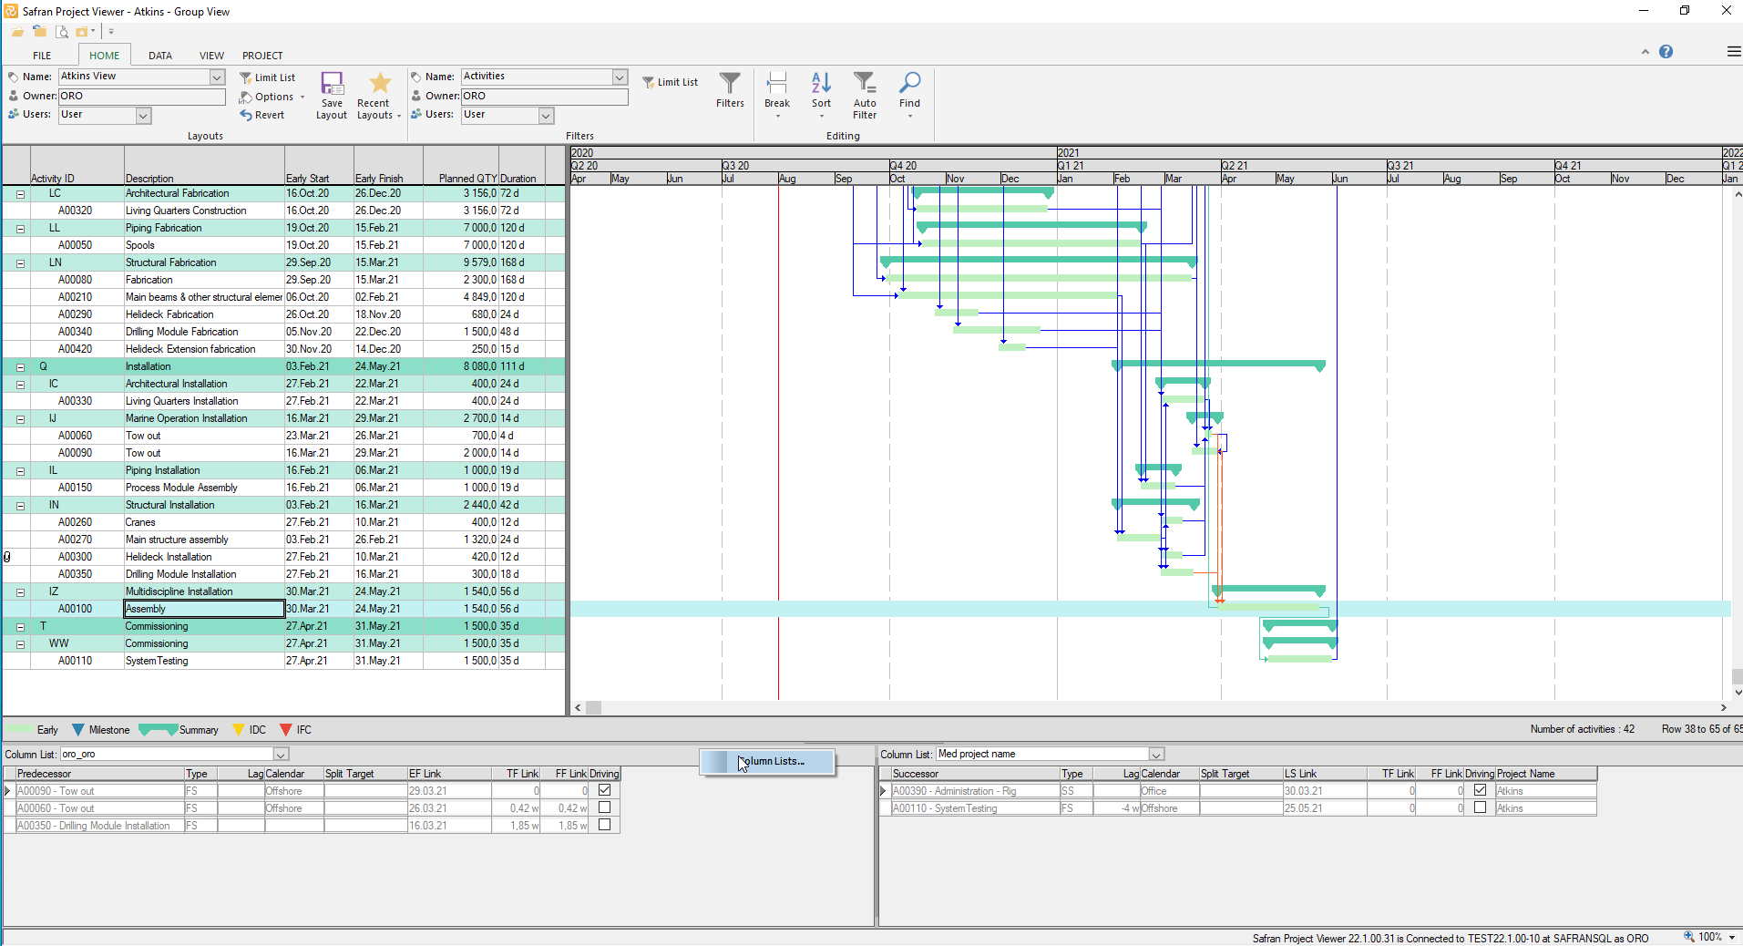
Task: Open the Filters funnel button
Action: pos(730,90)
